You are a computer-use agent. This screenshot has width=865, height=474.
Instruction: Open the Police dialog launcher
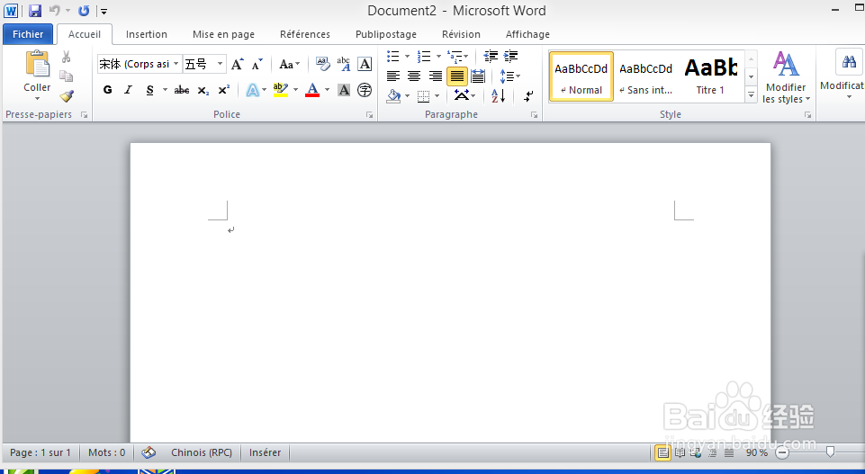369,114
